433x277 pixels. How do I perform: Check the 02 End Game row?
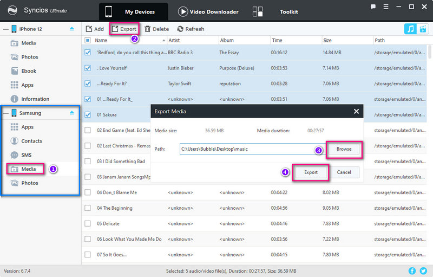(88, 130)
